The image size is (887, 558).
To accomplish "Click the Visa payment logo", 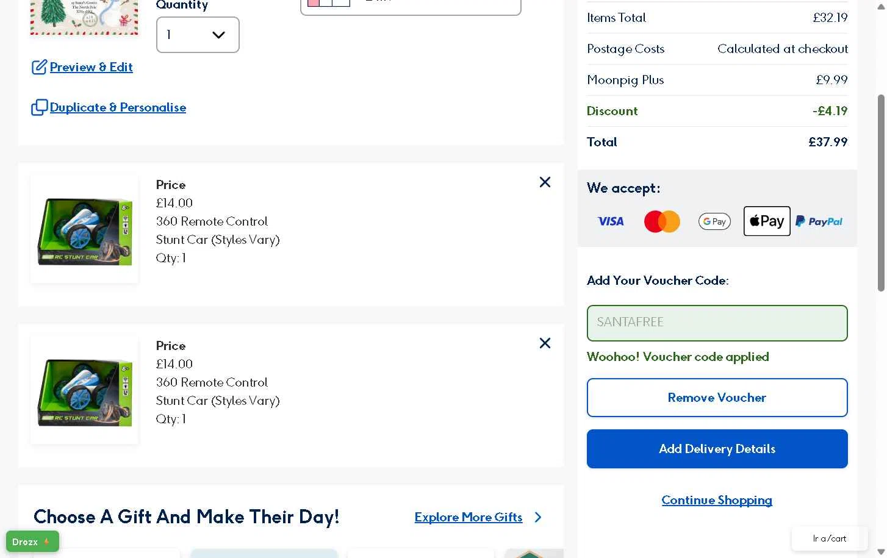I will 610,221.
